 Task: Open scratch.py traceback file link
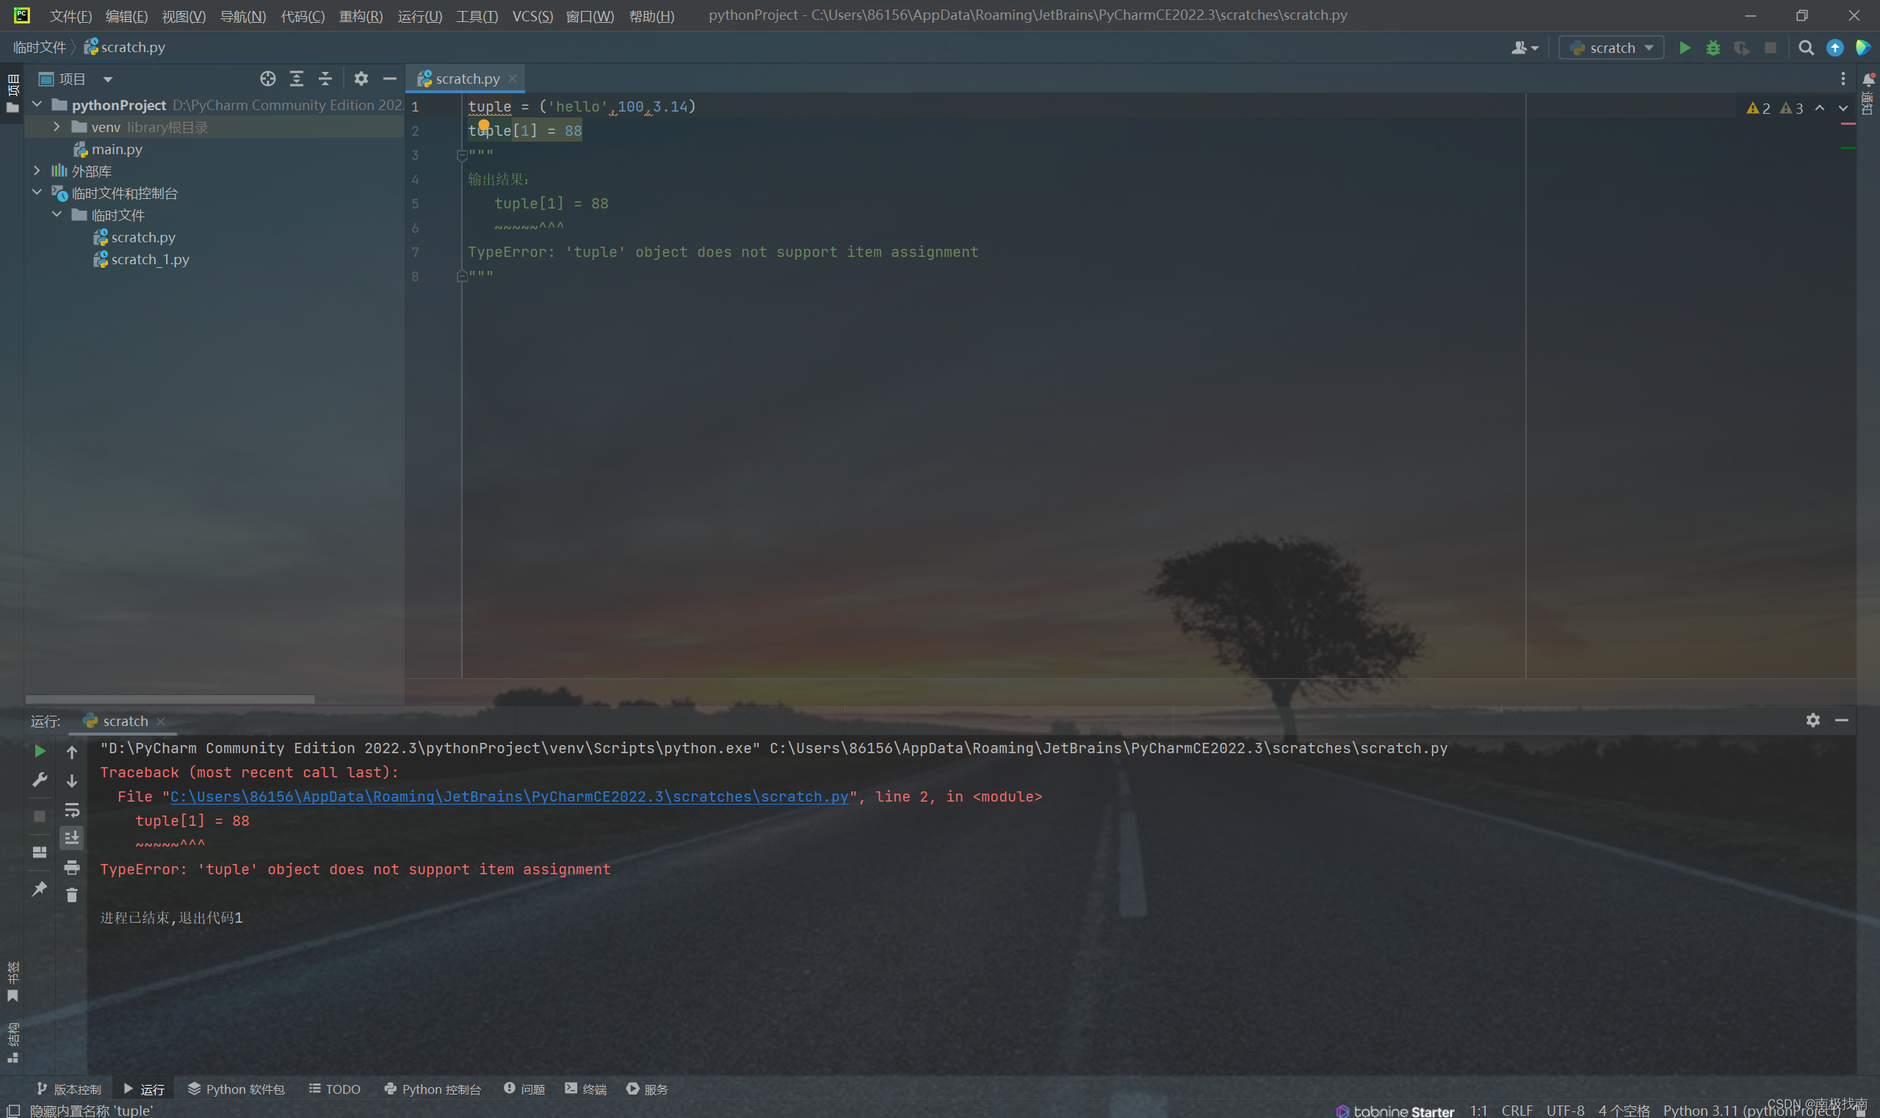click(510, 796)
